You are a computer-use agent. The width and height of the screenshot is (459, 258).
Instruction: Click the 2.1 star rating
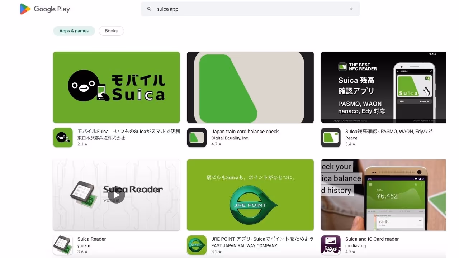(x=82, y=144)
